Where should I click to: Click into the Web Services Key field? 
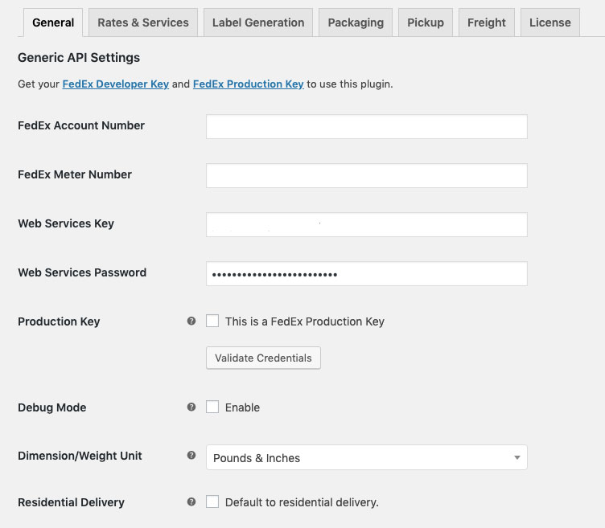367,224
